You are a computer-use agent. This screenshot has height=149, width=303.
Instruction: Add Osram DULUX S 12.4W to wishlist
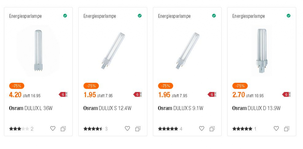[127, 129]
